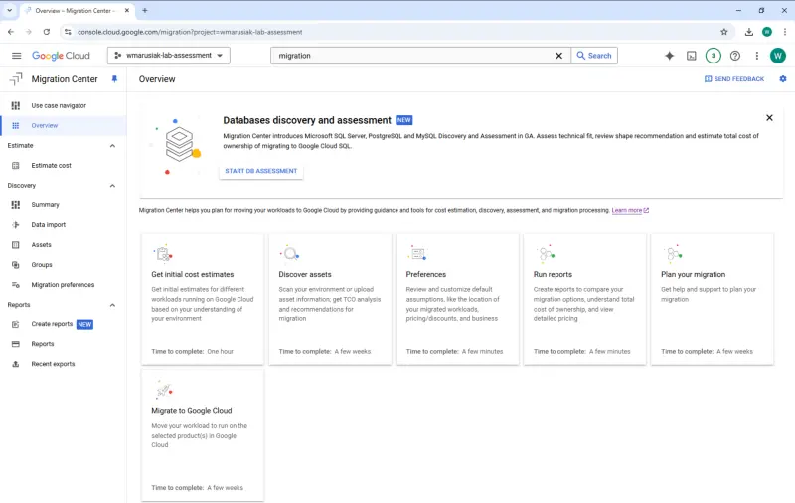The width and height of the screenshot is (795, 503).
Task: Click the Data import icon
Action: 16,224
